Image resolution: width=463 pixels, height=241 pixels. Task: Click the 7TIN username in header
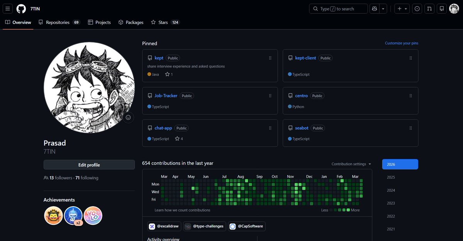35,9
